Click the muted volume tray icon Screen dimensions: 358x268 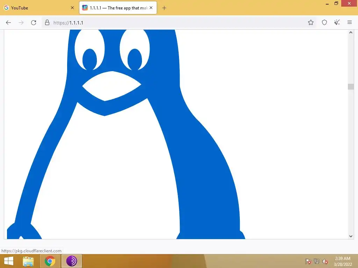pyautogui.click(x=325, y=261)
